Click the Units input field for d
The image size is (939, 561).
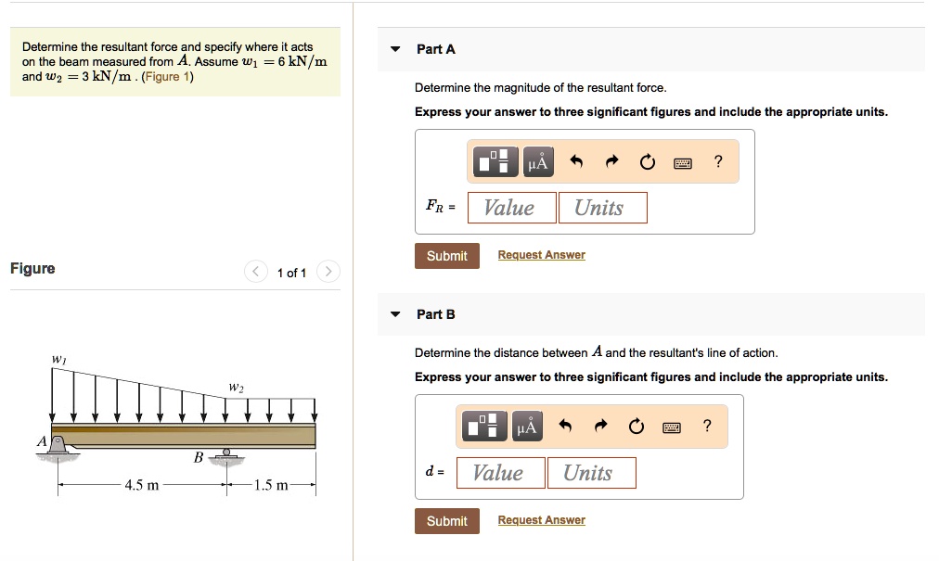pos(592,473)
